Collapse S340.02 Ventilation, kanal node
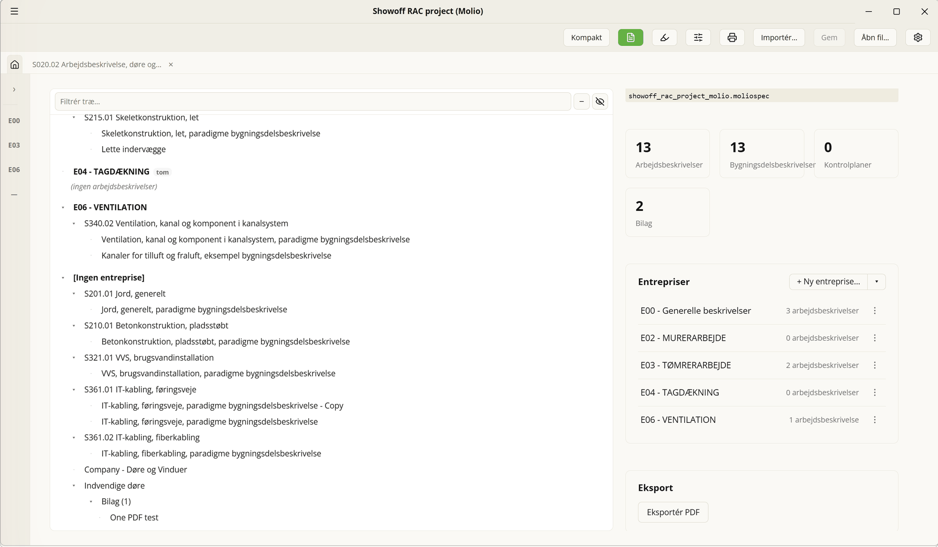This screenshot has width=938, height=547. pos(74,224)
